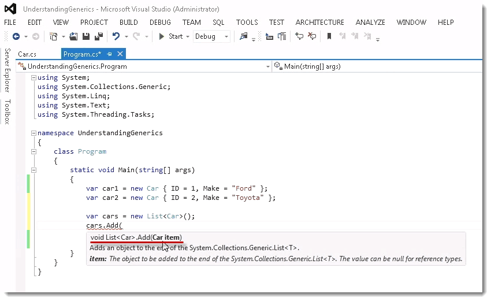Collapse the static void Main method block
The width and height of the screenshot is (491, 301).
pyautogui.click(x=34, y=170)
